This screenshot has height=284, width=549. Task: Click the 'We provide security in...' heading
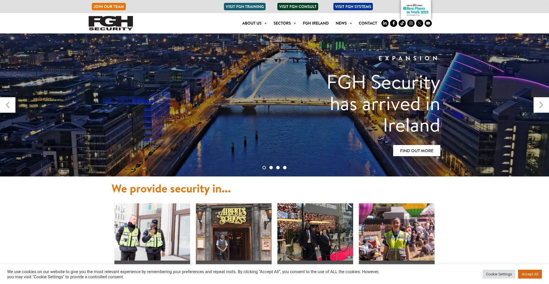(x=171, y=189)
